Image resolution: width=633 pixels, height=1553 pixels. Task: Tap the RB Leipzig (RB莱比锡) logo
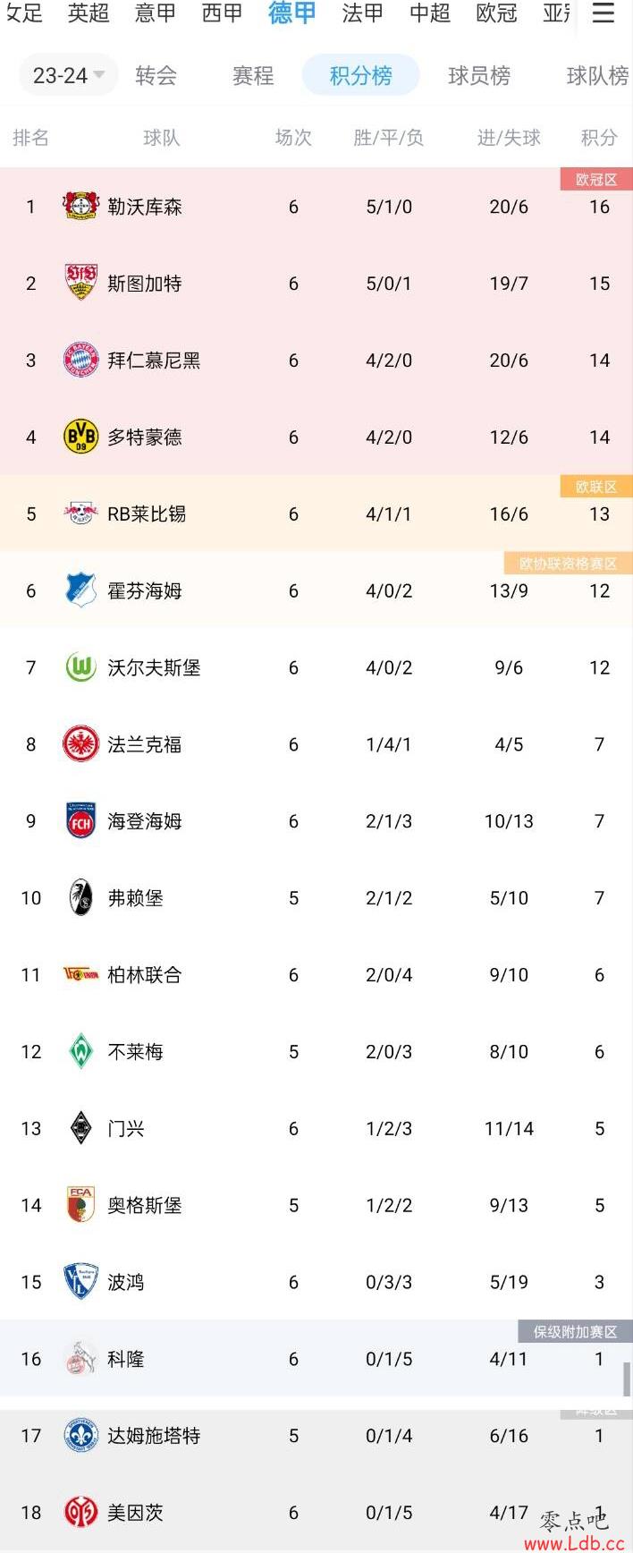[x=80, y=513]
